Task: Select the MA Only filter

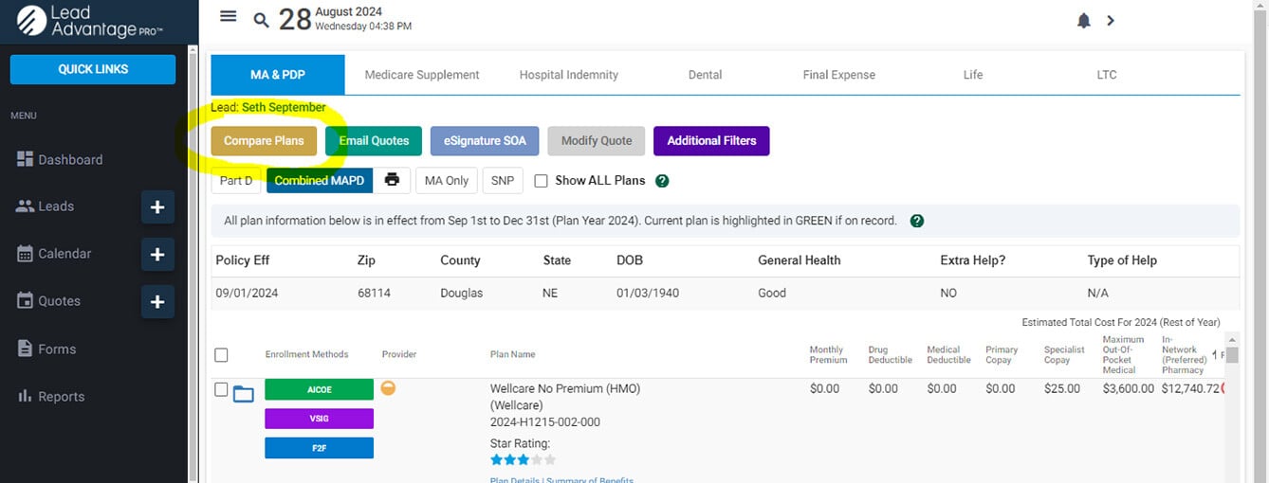Action: 447,180
